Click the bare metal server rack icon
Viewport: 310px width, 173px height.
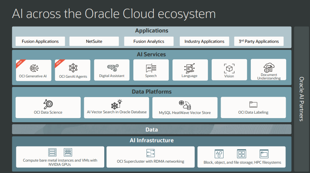(52, 152)
